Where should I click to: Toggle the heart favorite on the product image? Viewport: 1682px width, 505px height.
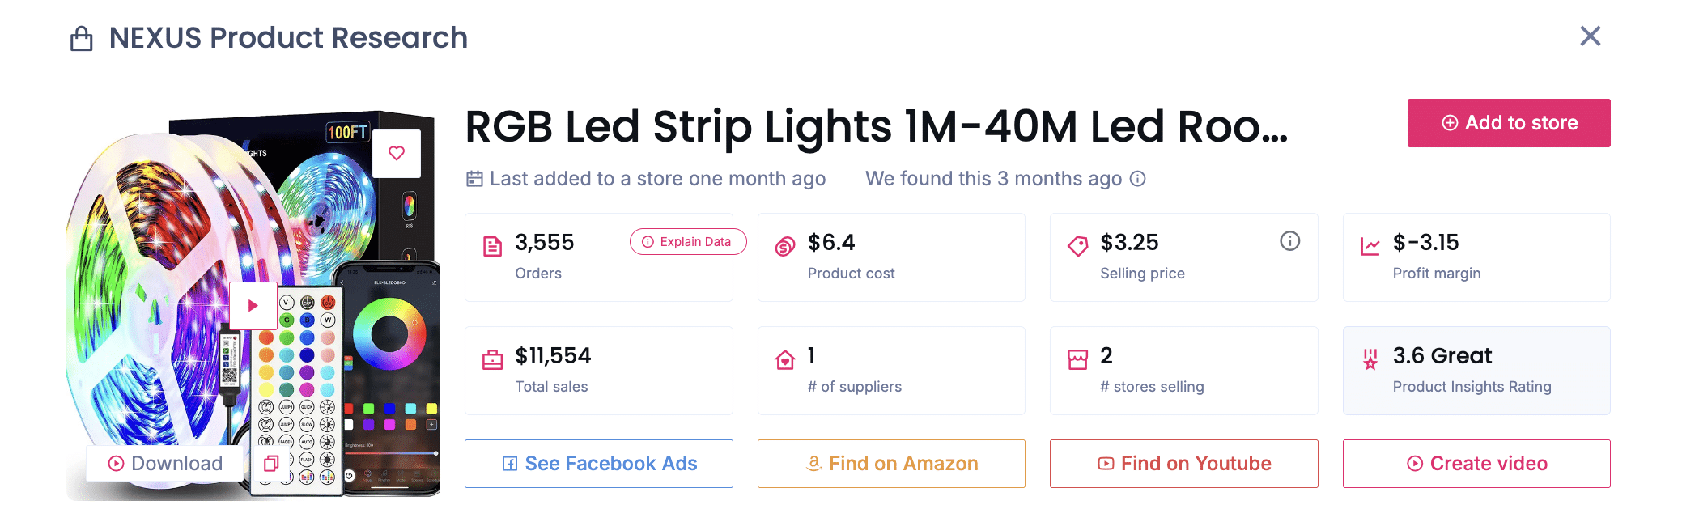point(396,152)
